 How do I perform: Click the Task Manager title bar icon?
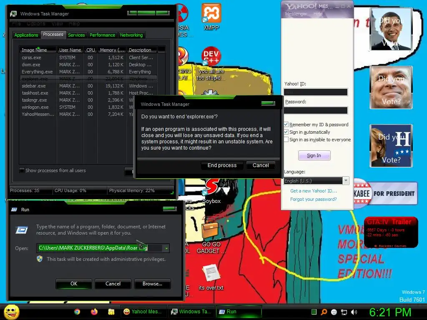click(x=13, y=14)
